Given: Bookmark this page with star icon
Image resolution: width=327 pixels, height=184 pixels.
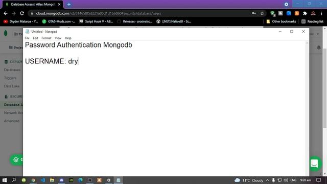Looking at the screenshot, I should (262, 13).
